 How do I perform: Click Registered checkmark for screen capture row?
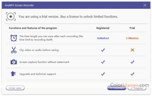(x=103, y=62)
